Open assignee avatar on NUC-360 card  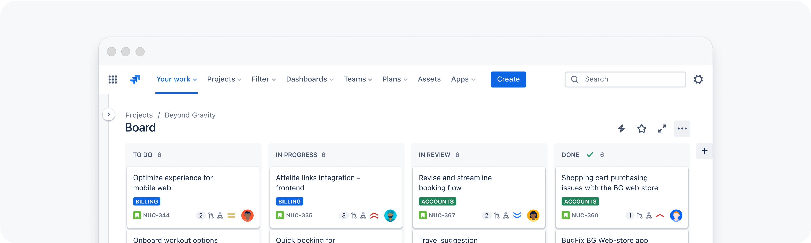[x=676, y=216]
